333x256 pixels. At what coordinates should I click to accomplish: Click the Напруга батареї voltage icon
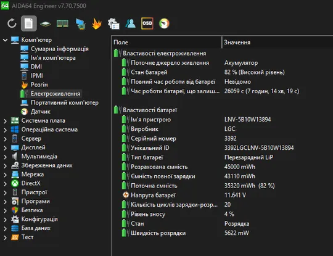pyautogui.click(x=126, y=195)
